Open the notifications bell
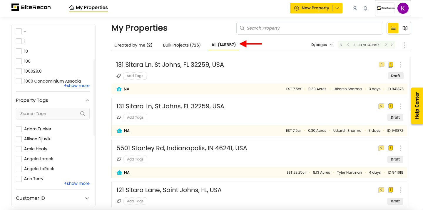Screen dimensions: 423x210 click(x=365, y=8)
